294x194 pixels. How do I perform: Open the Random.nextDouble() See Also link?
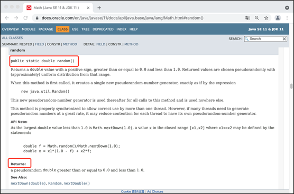click(x=69, y=183)
